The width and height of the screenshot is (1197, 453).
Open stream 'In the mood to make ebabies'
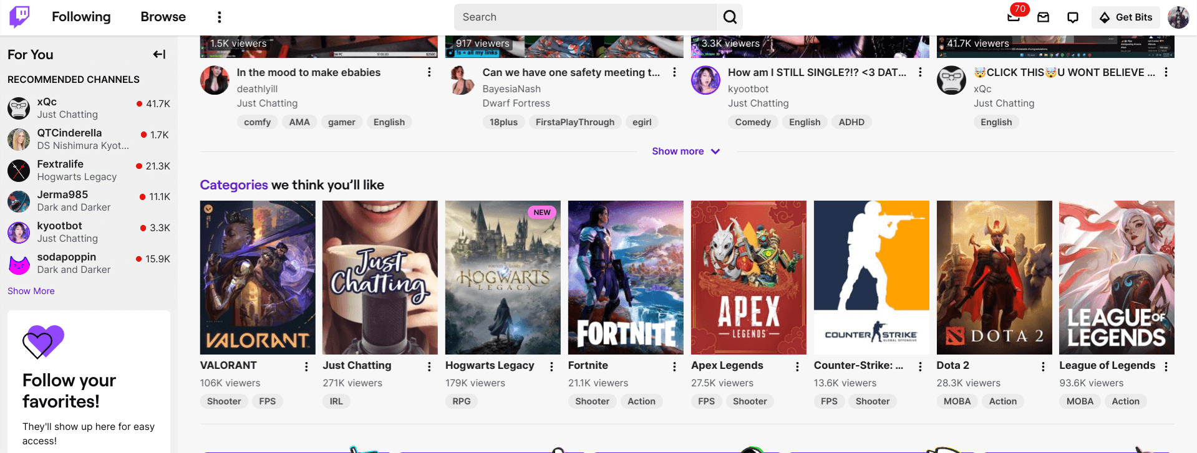(309, 72)
